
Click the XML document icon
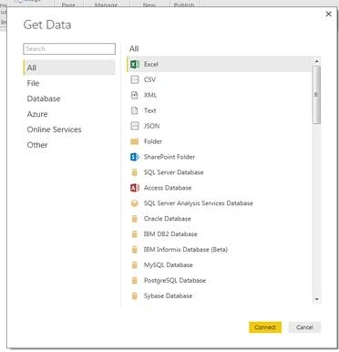pyautogui.click(x=135, y=95)
